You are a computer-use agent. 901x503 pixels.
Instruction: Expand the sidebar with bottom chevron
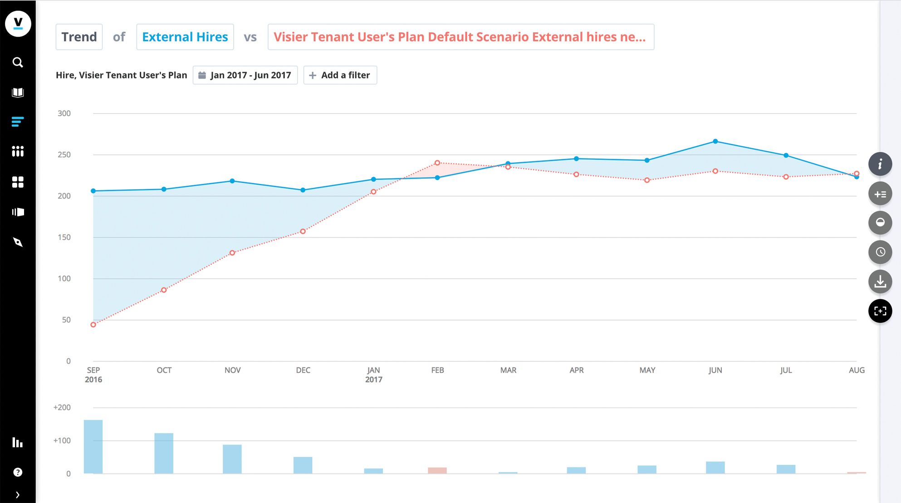(18, 495)
